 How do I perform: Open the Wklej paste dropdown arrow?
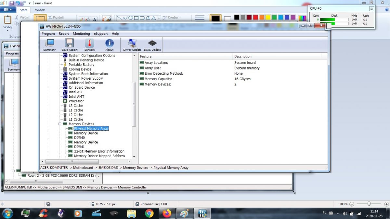pyautogui.click(x=7, y=31)
